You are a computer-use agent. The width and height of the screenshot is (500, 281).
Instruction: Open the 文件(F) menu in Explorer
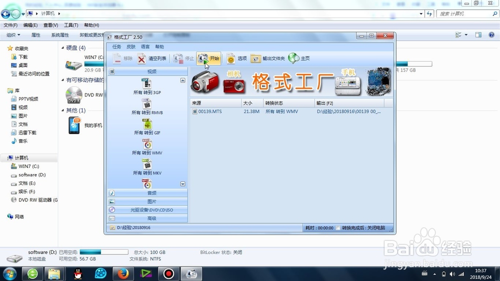point(10,25)
